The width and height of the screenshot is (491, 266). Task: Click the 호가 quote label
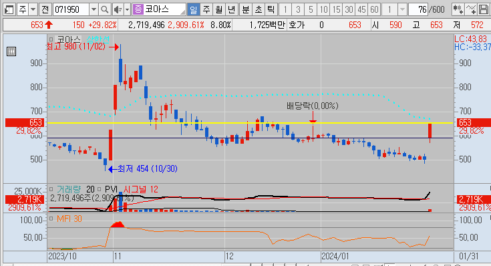click(x=296, y=25)
